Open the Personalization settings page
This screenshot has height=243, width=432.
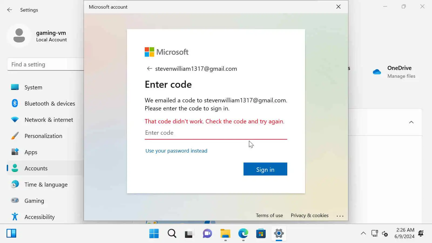click(x=43, y=136)
